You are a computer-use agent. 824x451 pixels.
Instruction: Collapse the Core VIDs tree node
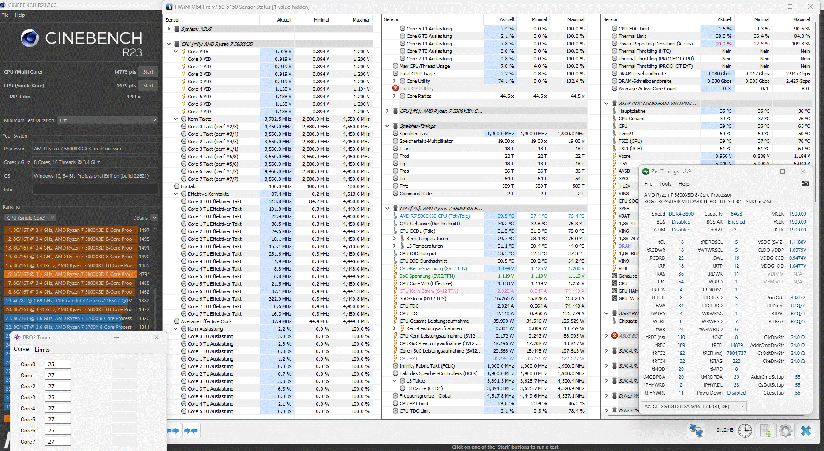pos(176,52)
